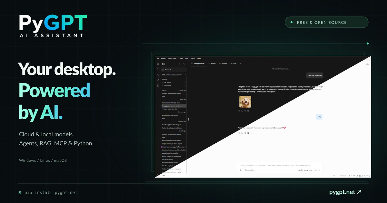
Task: Open 'Quantum Mechanics and Wave-Partici...' conversation
Action: pos(174,150)
